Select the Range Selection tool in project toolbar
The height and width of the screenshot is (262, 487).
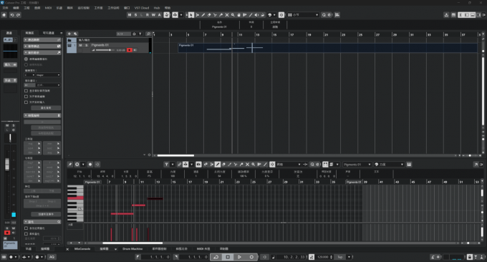(x=197, y=15)
